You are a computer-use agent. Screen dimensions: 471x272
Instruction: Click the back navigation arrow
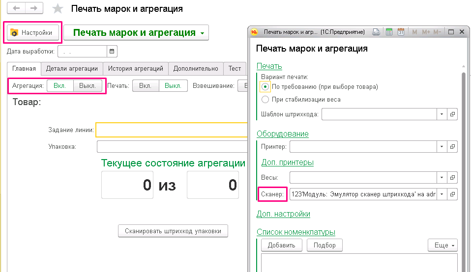click(16, 9)
